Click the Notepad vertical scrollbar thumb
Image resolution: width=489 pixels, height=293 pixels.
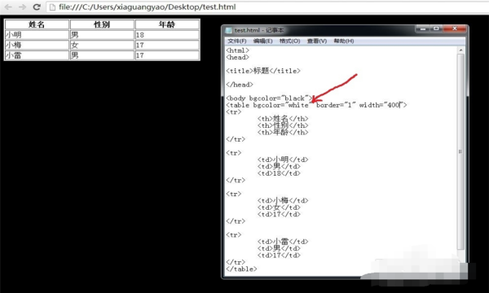(460, 151)
